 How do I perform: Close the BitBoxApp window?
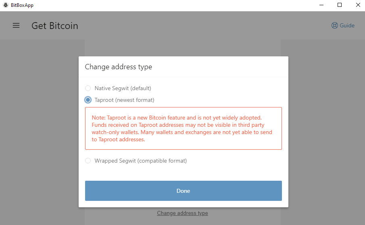coord(358,5)
